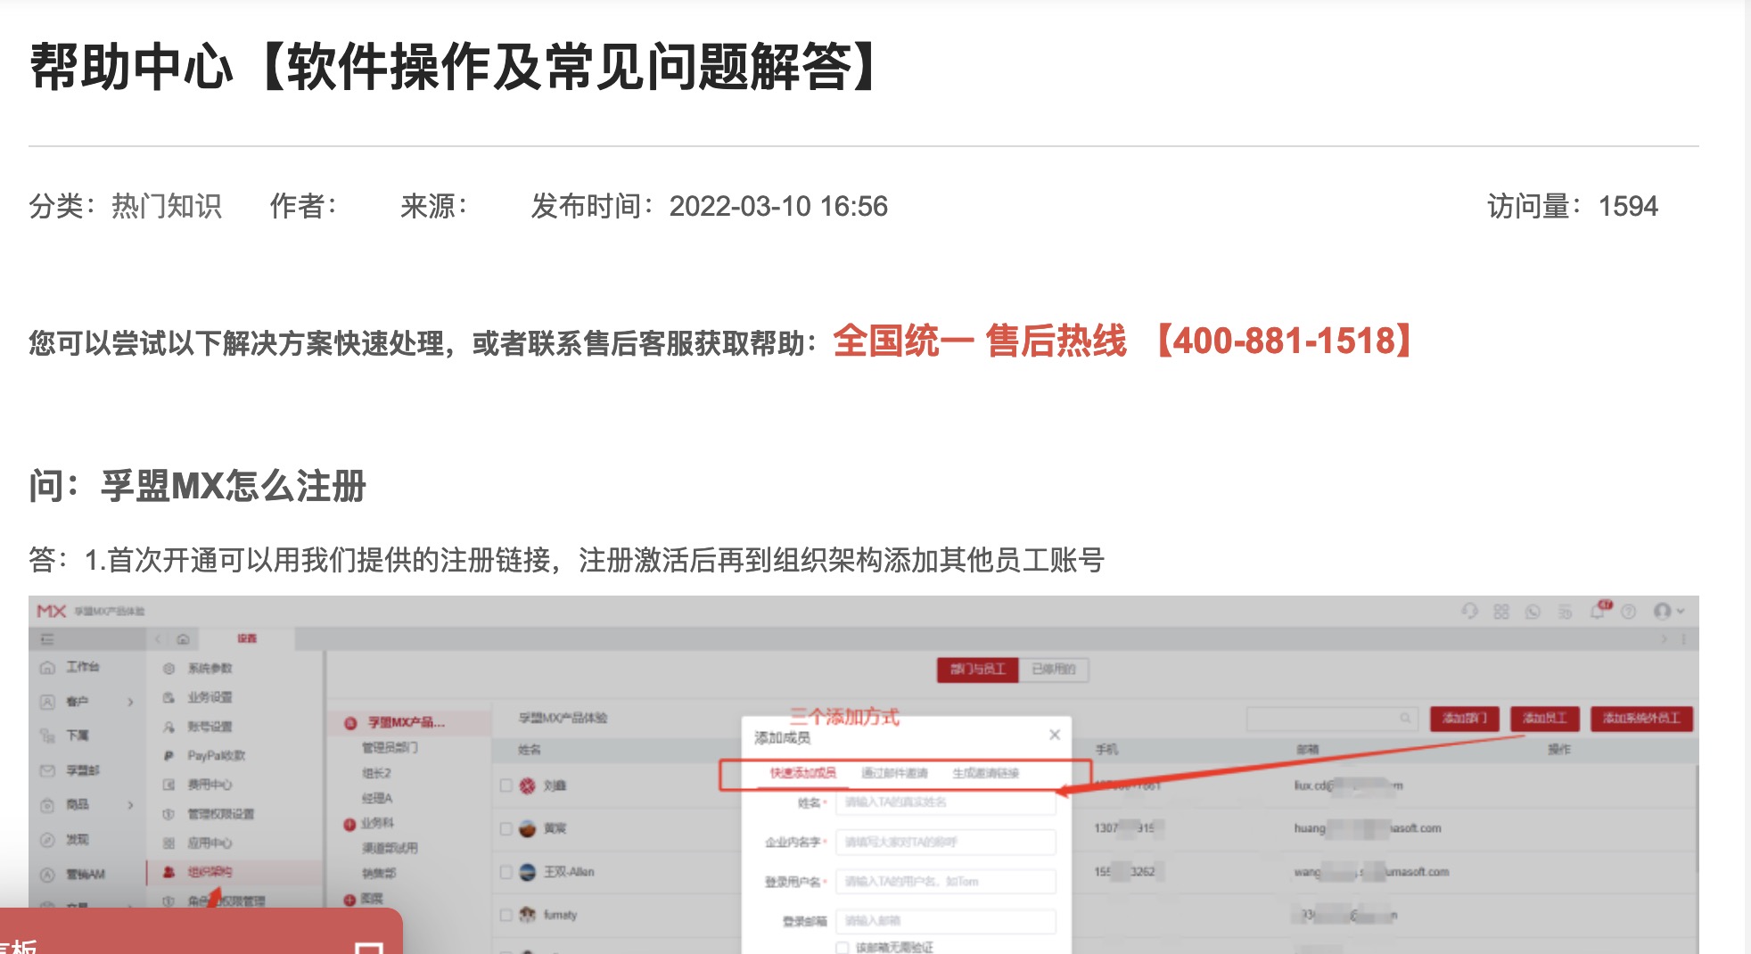Select the checkbox next to 刘雄

(505, 785)
